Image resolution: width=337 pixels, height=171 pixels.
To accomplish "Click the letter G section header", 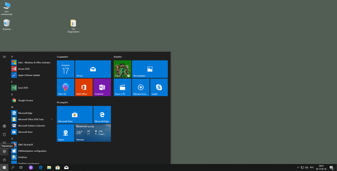I will pyautogui.click(x=12, y=94).
